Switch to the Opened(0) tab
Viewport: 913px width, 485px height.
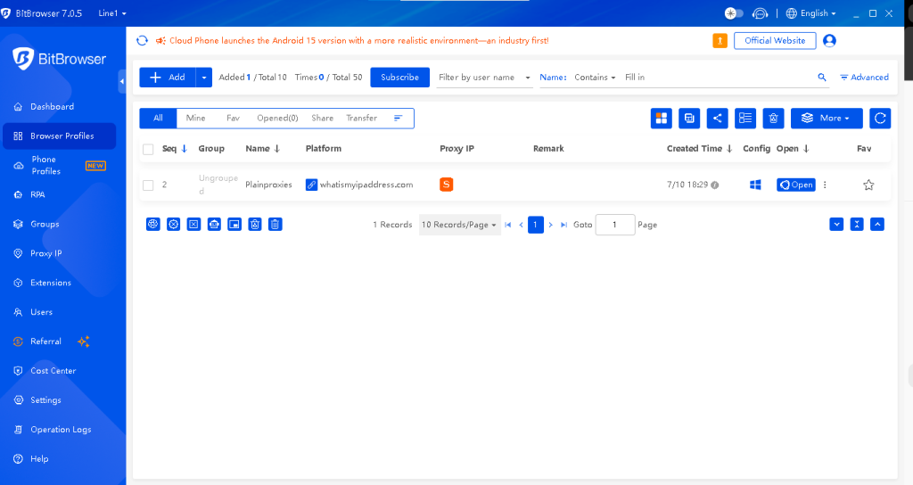pos(277,119)
